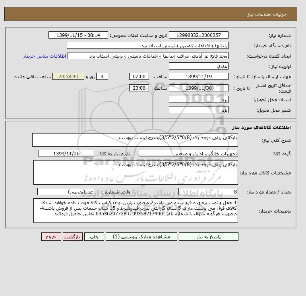Click the price validity time 23:00
Screen dimensions: 306x296
coord(139,88)
